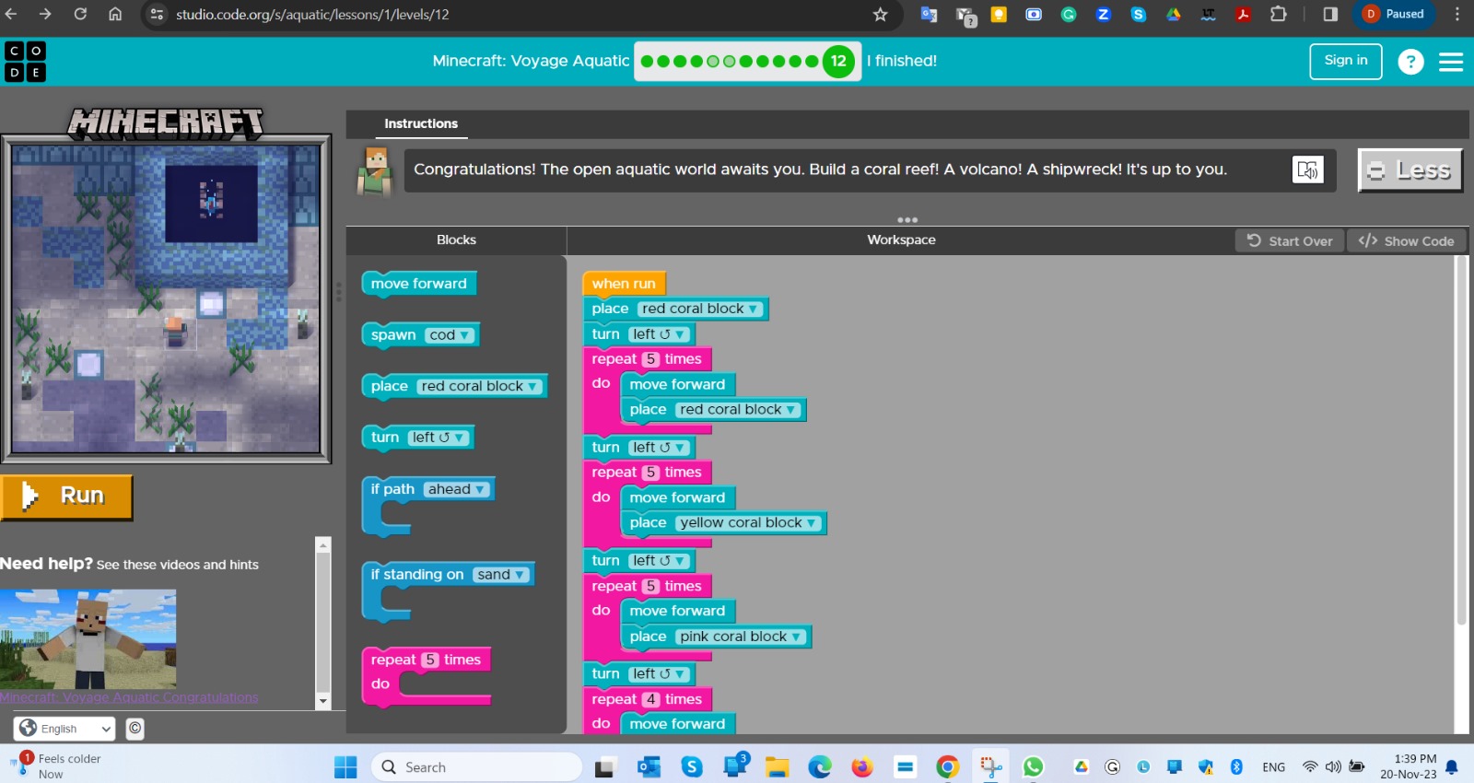The height and width of the screenshot is (783, 1474).
Task: Click the Skype taskbar icon
Action: 692,766
